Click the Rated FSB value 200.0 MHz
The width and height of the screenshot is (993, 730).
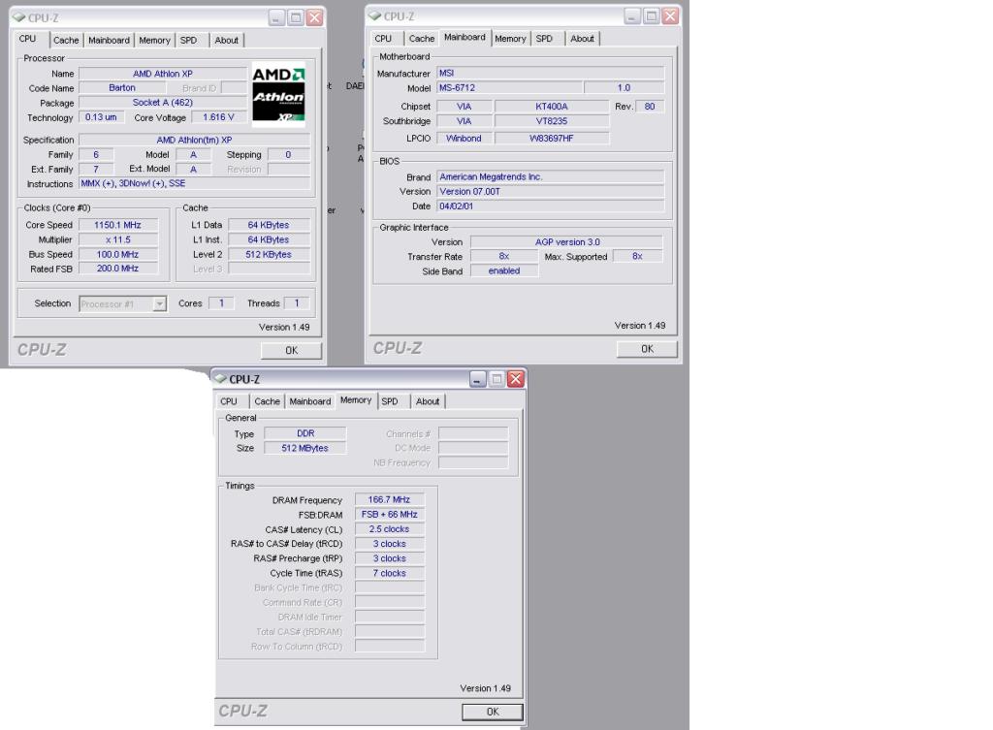117,269
